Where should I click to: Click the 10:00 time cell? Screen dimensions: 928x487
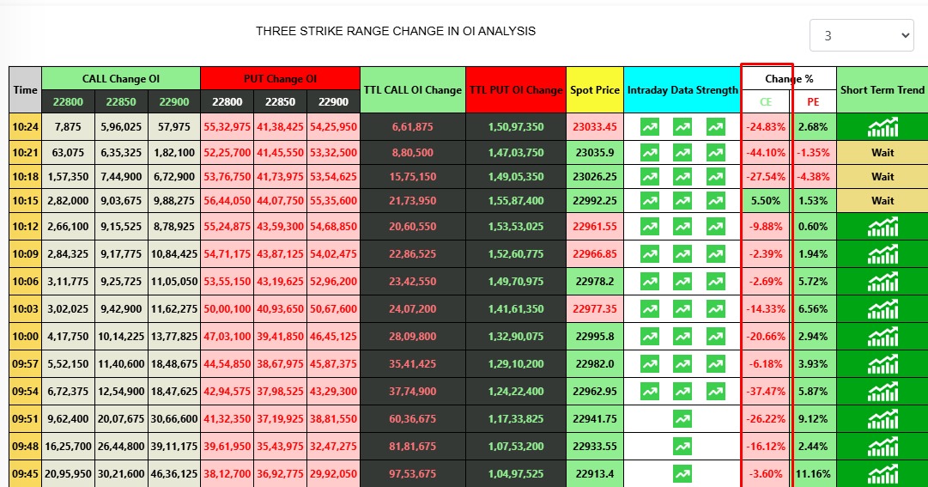click(x=26, y=337)
